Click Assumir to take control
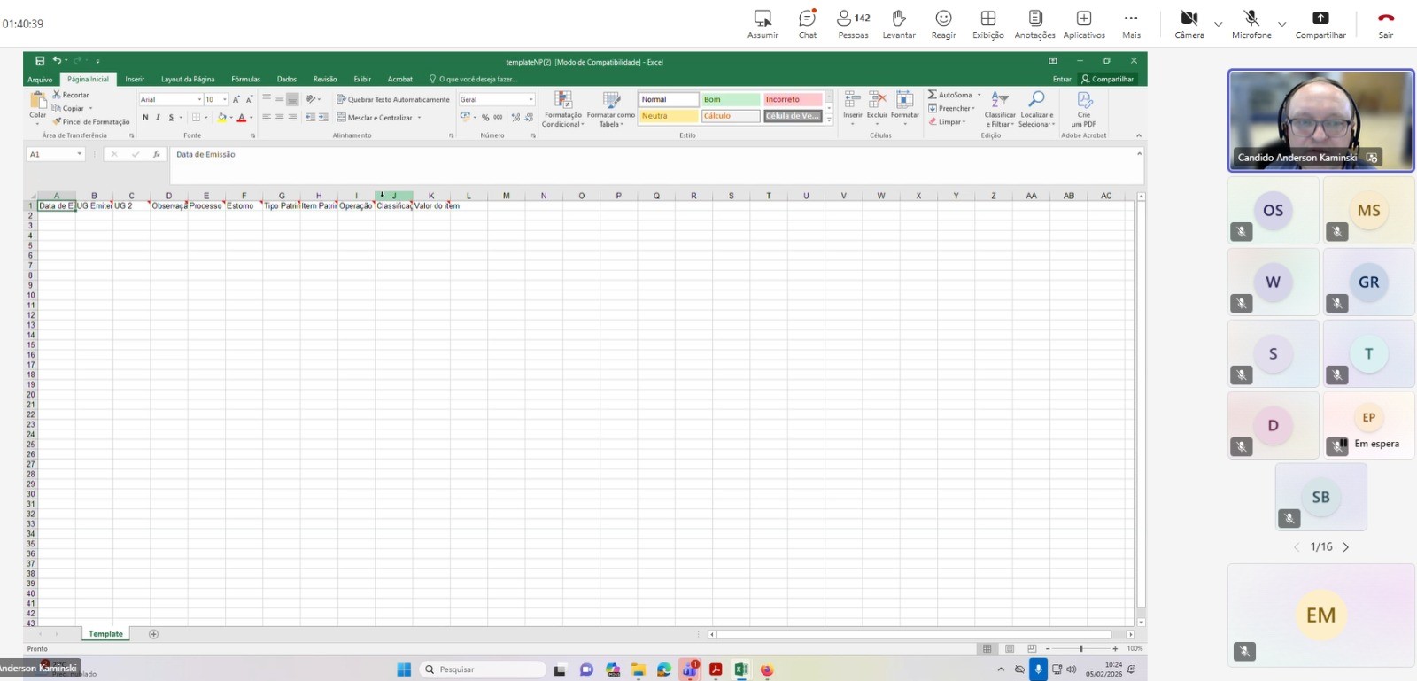 [762, 19]
